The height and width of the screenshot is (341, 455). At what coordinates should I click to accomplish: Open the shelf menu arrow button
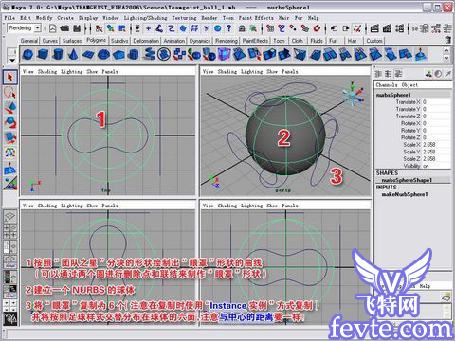(12, 60)
